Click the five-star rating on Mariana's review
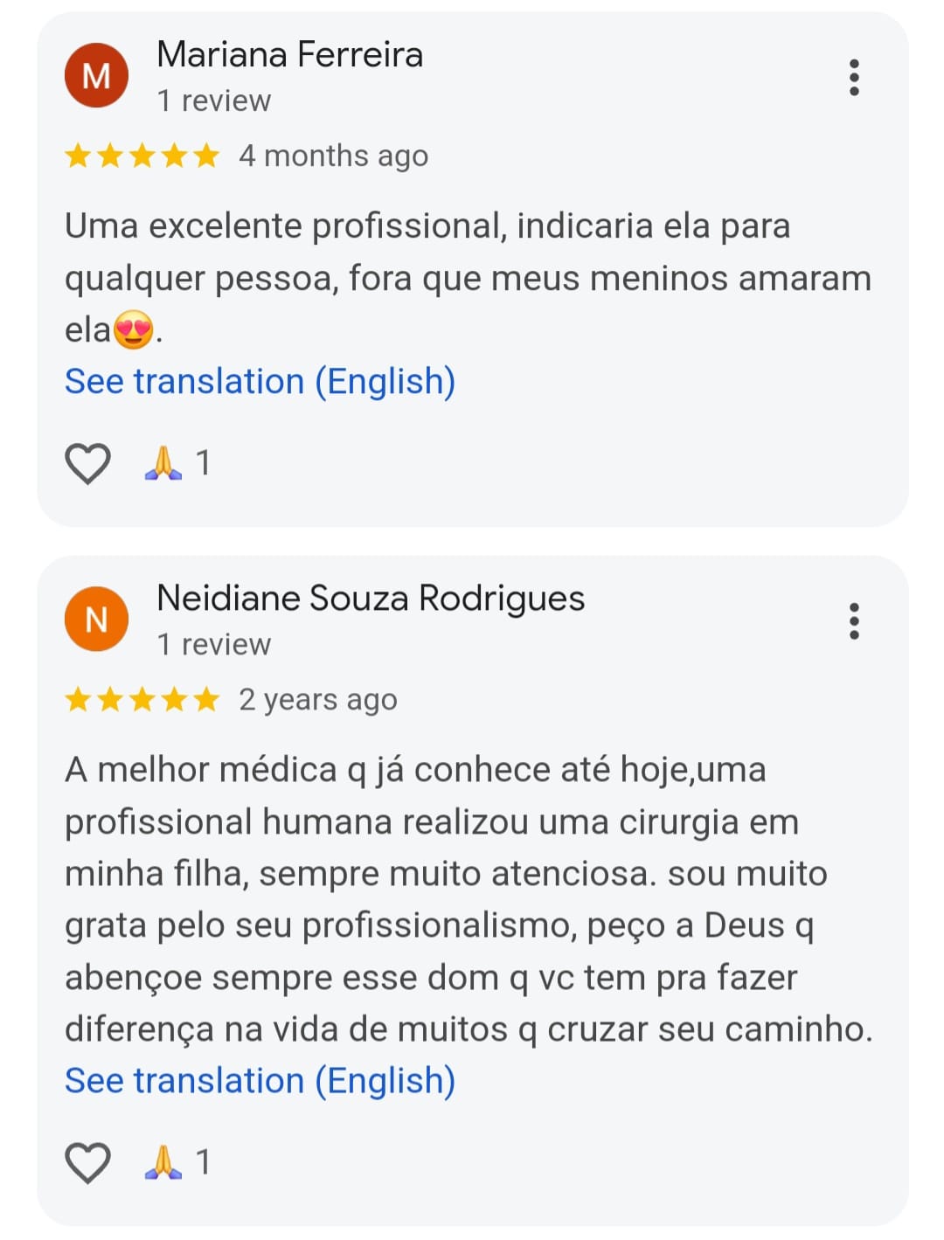The image size is (944, 1240). click(x=142, y=156)
